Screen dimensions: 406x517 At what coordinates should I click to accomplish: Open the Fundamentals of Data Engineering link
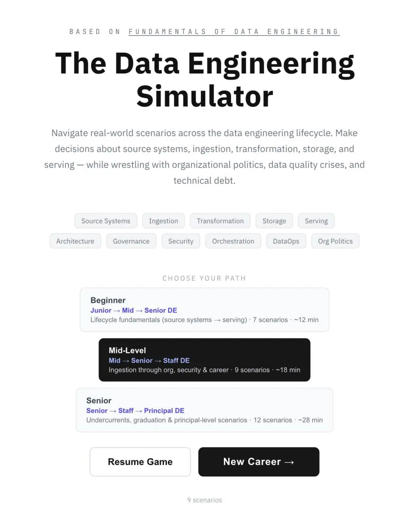234,32
